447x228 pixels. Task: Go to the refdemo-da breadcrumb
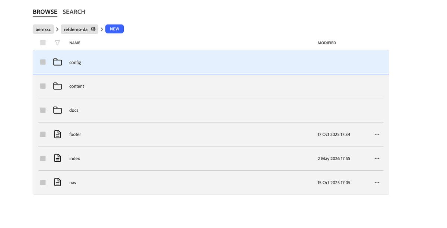click(76, 29)
